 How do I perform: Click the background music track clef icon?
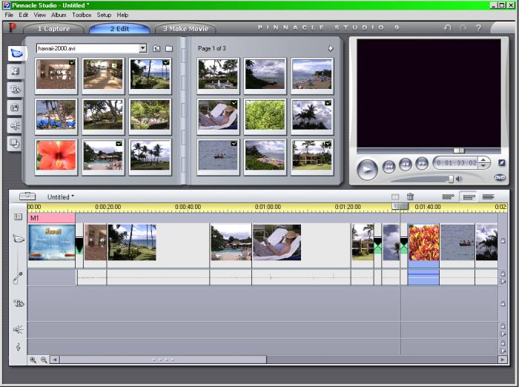click(x=19, y=347)
